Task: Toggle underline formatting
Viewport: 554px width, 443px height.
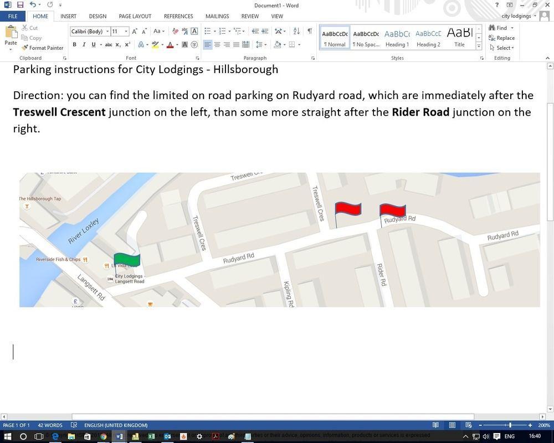Action: pos(93,44)
